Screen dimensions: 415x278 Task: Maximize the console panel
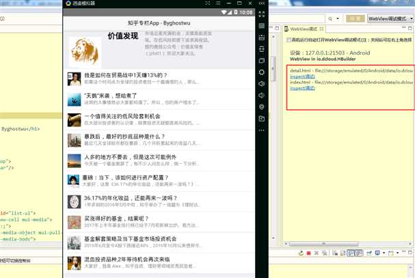[x=410, y=253]
